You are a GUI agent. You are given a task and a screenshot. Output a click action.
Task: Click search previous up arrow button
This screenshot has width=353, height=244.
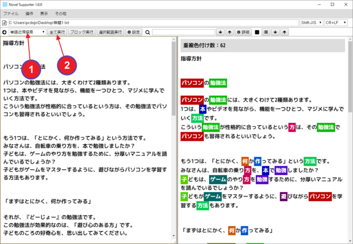tap(229, 32)
